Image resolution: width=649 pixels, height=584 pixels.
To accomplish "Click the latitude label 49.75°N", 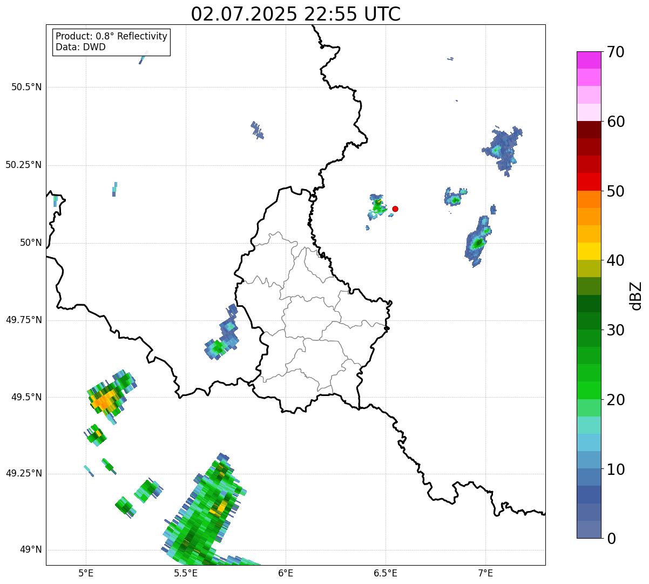I will (24, 320).
